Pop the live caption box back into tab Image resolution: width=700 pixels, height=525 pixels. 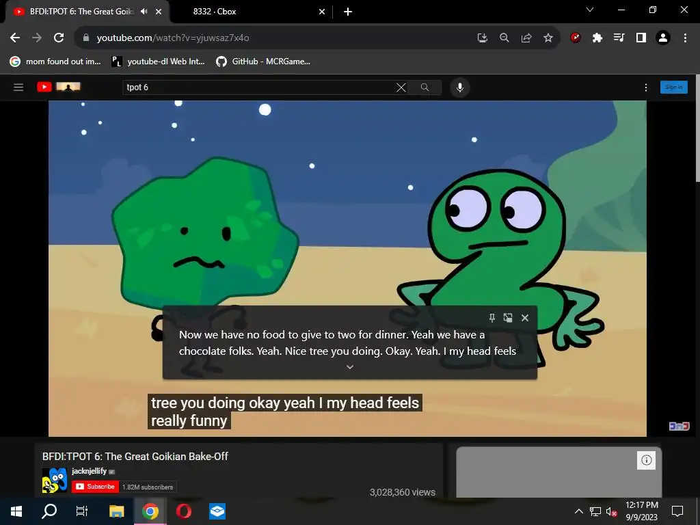pyautogui.click(x=508, y=318)
